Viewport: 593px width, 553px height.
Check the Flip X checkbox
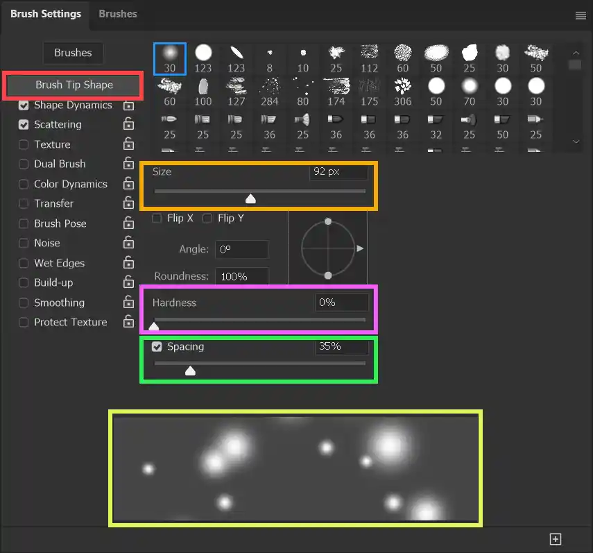(x=157, y=218)
